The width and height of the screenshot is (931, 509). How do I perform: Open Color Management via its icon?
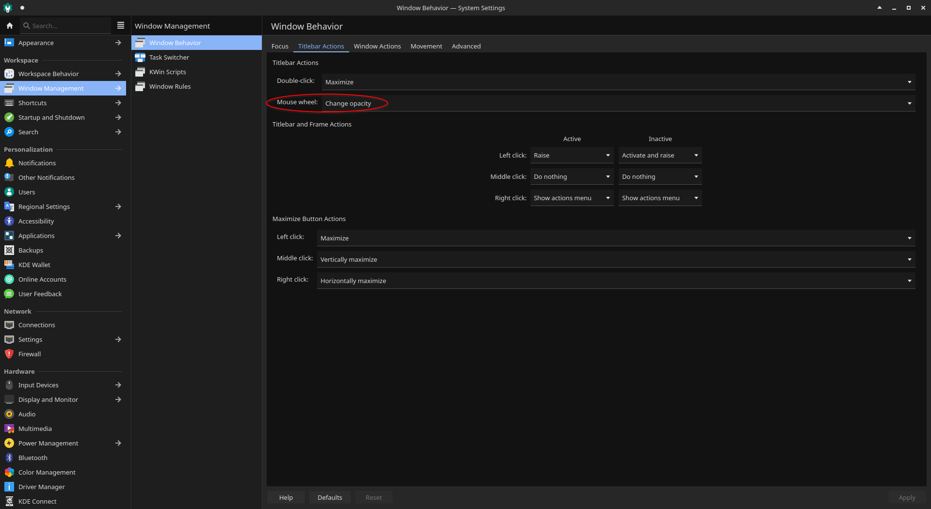point(9,472)
